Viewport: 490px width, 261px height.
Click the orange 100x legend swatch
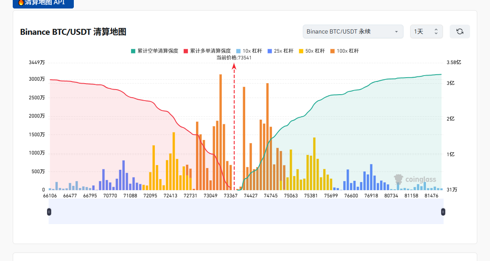tap(333, 51)
